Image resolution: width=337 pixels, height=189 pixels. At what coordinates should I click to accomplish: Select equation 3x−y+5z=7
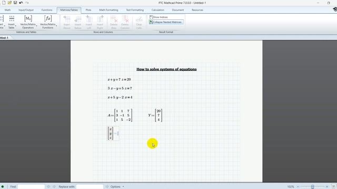tap(120, 88)
